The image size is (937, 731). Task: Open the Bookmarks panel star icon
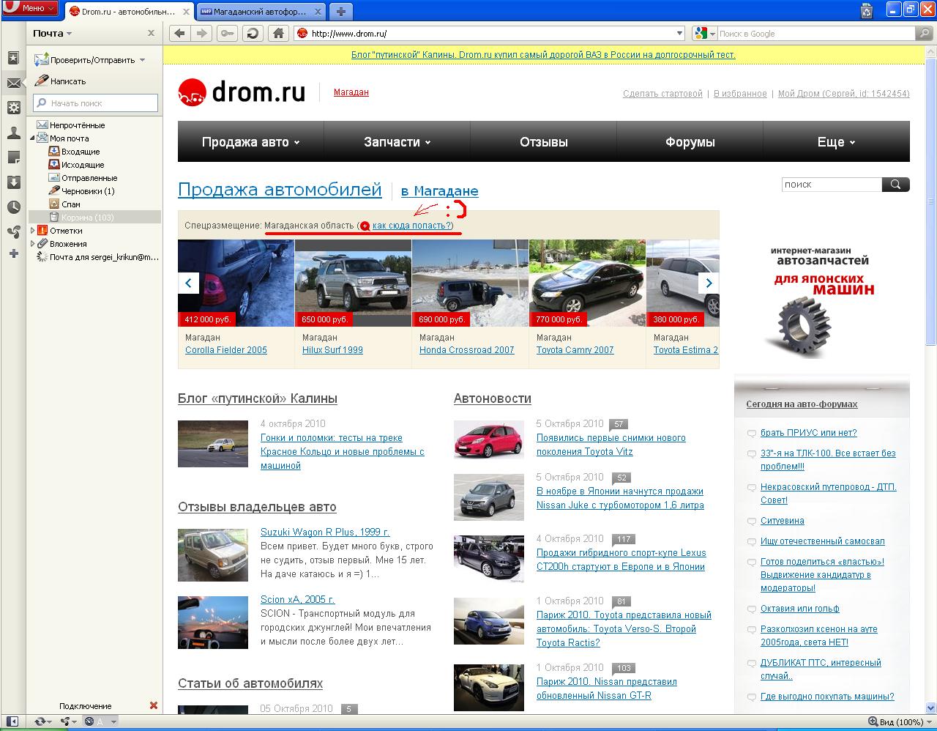(13, 58)
